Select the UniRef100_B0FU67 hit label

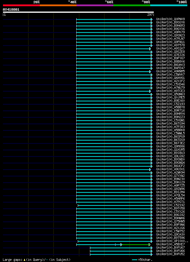click(x=171, y=247)
